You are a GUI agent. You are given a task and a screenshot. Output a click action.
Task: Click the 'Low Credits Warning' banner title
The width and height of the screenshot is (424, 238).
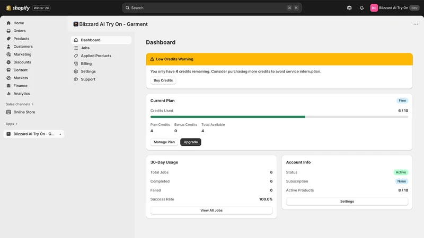(x=174, y=59)
